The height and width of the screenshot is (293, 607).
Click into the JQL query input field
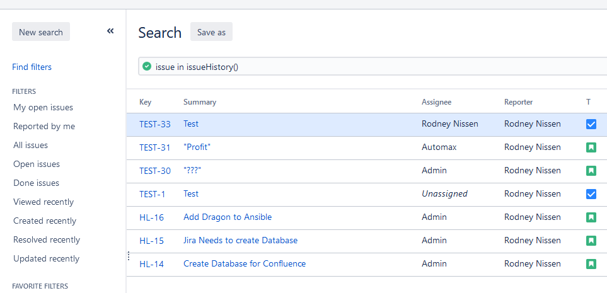click(x=378, y=66)
